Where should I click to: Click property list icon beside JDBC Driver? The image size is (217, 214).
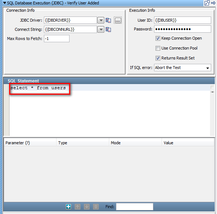(x=108, y=21)
